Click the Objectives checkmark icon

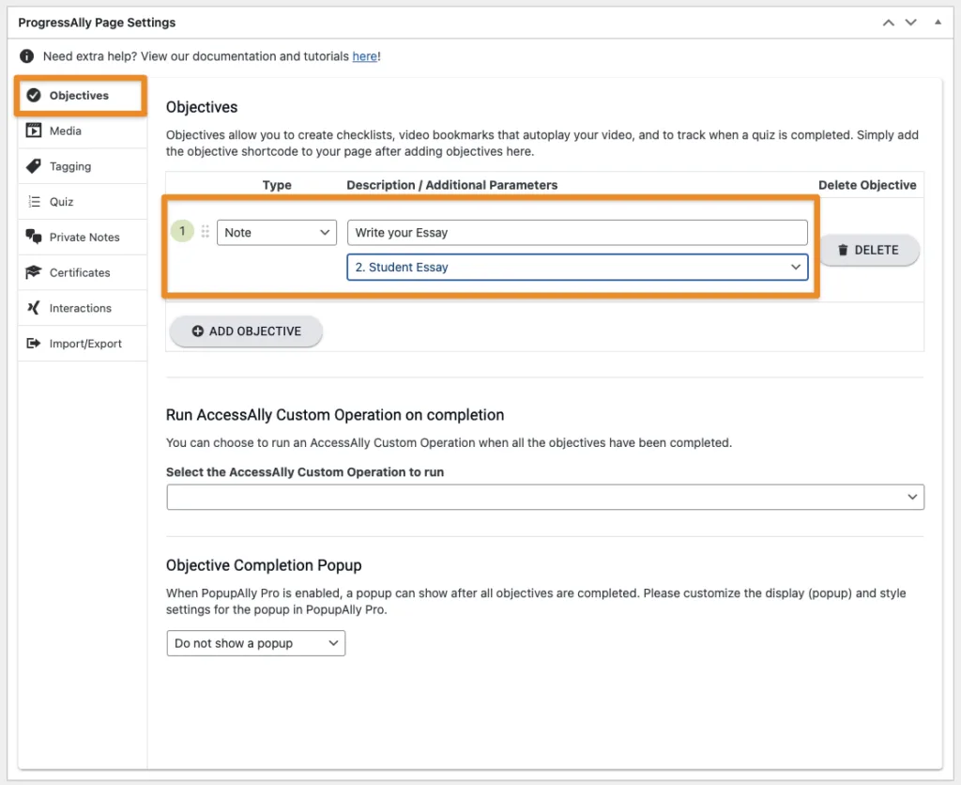tap(34, 95)
